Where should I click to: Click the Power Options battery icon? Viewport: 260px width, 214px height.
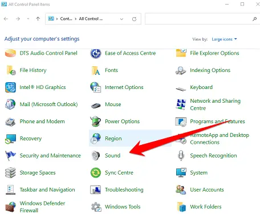(96, 121)
